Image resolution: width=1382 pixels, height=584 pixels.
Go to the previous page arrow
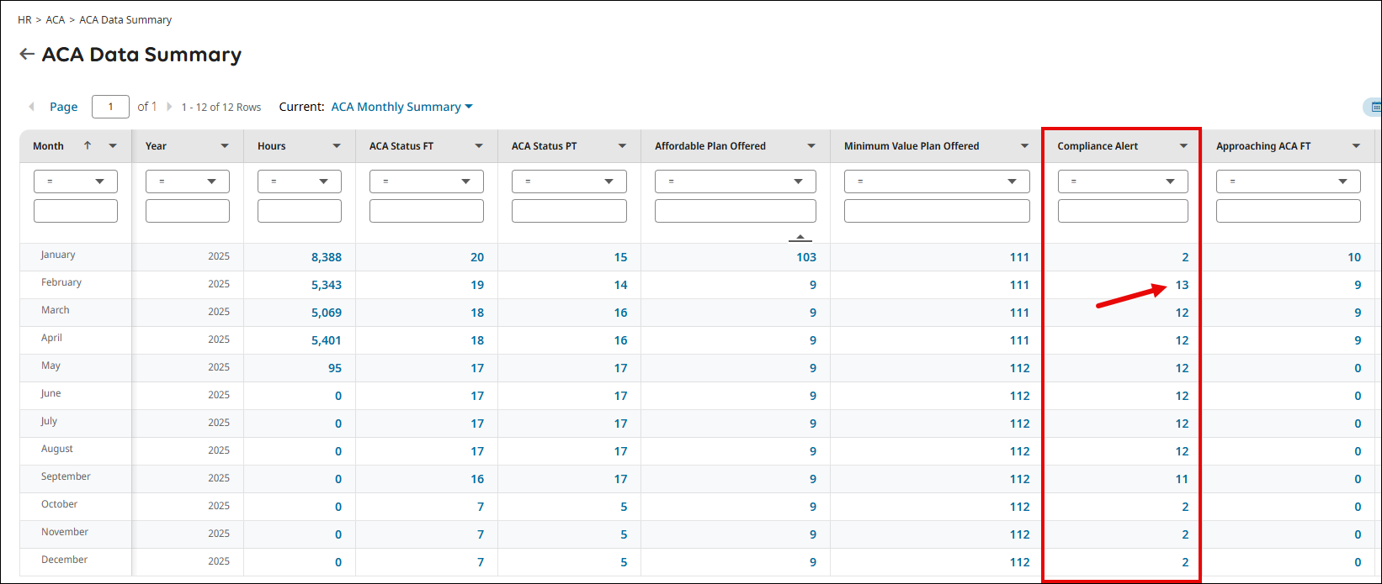(x=32, y=107)
